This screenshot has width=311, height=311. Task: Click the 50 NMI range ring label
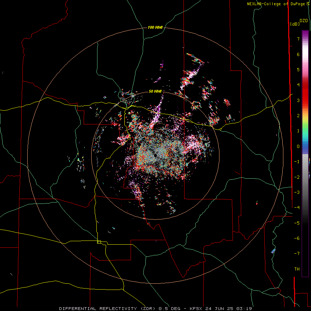pos(155,92)
